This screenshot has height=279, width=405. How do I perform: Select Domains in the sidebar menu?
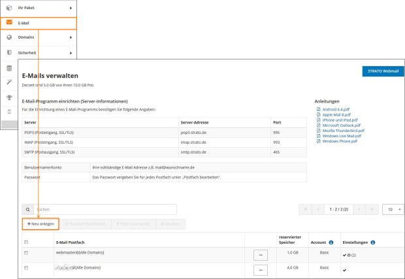point(39,37)
